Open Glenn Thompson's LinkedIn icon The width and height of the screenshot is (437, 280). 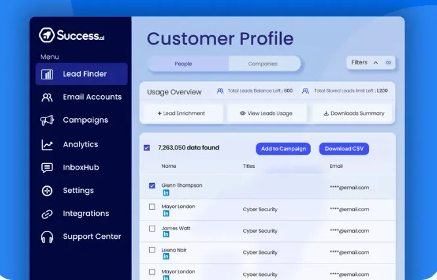166,193
